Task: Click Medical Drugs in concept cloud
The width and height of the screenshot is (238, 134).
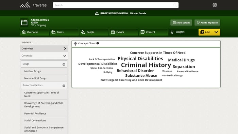Action: coord(181,60)
